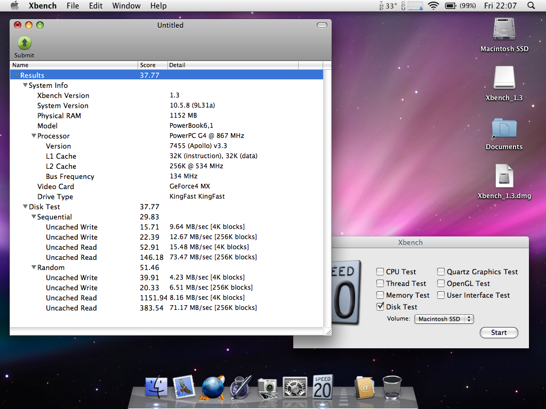The height and width of the screenshot is (409, 546).
Task: Open the Xbench application menu
Action: [x=43, y=5]
